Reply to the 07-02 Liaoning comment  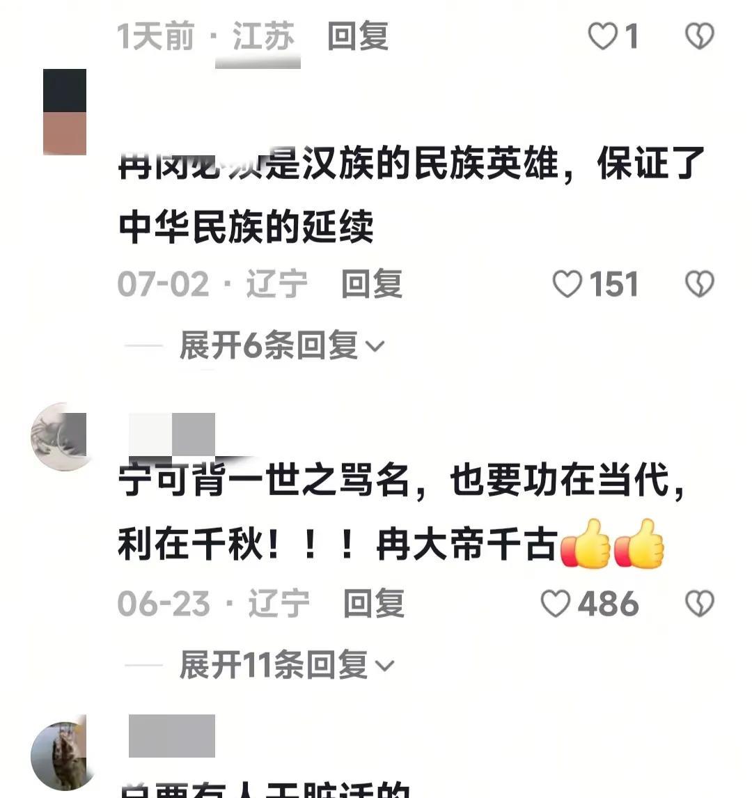pos(371,283)
